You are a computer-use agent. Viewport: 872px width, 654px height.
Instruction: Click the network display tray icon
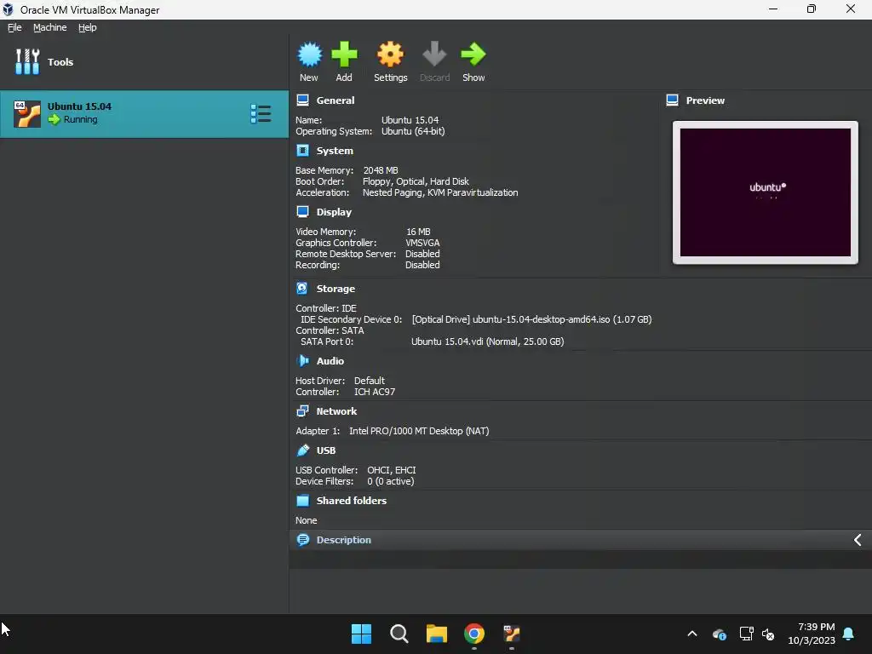746,634
